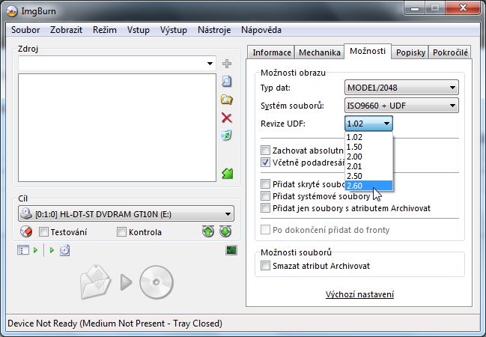Select UDF revision 2.01 from list

(x=369, y=166)
